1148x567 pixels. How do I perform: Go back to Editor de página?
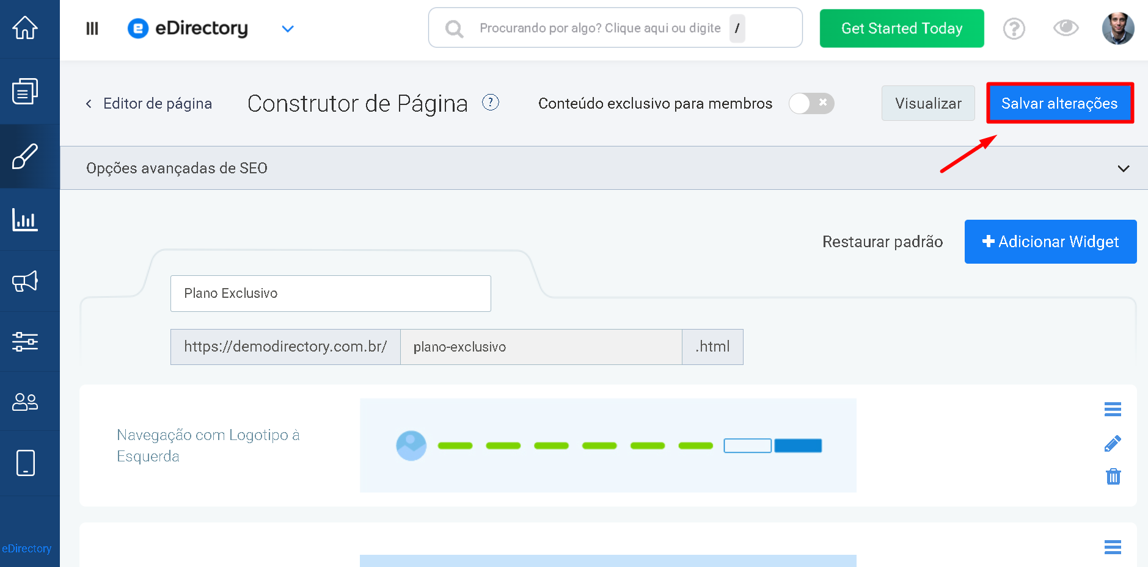click(149, 103)
